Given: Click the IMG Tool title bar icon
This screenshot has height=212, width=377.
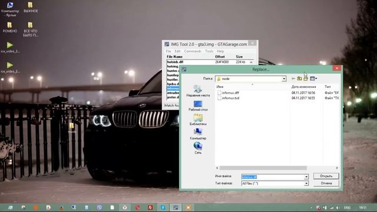Looking at the screenshot, I should [x=167, y=44].
